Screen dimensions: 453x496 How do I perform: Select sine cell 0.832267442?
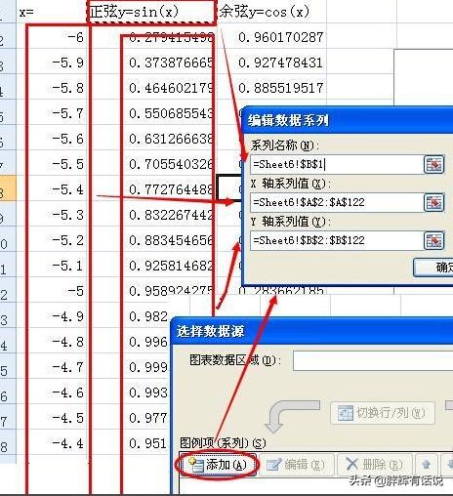point(151,215)
